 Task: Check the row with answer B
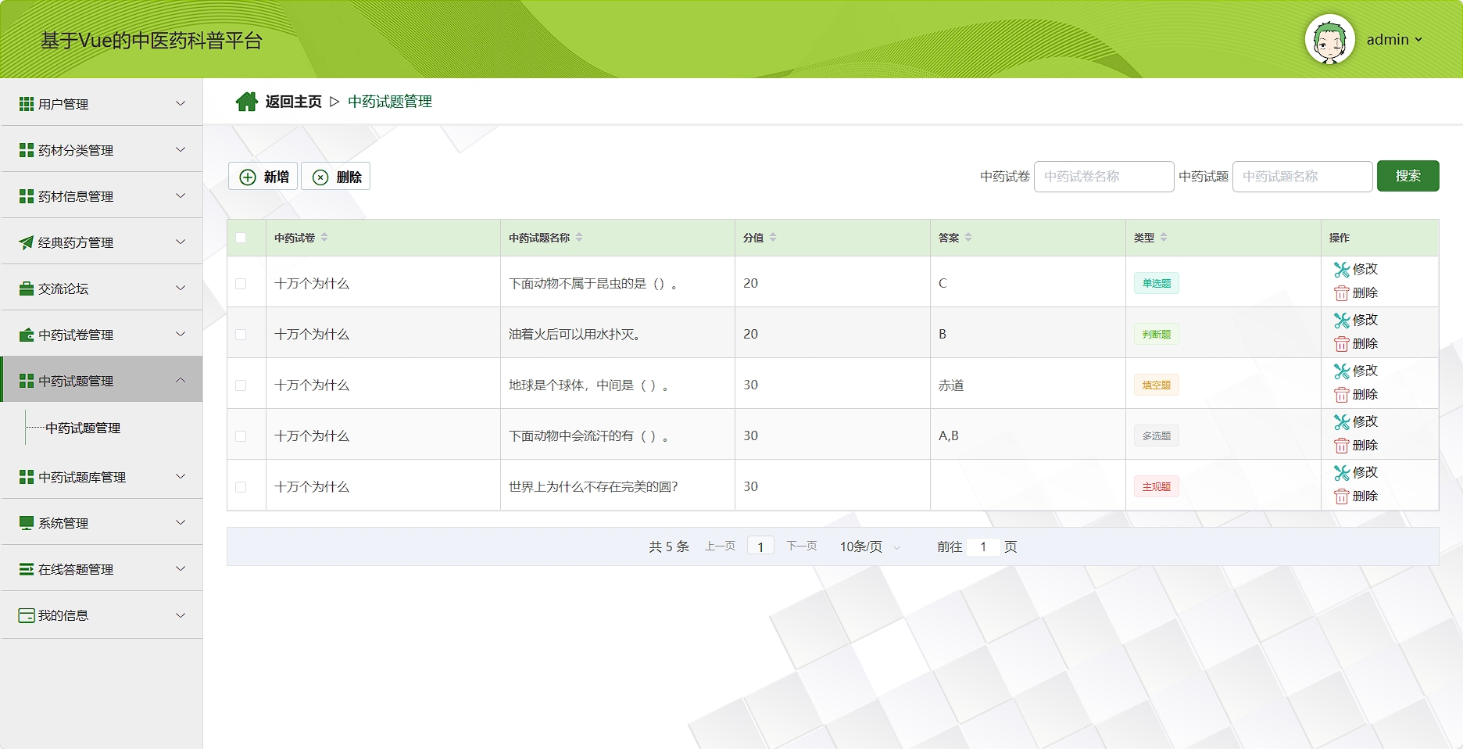(x=241, y=335)
